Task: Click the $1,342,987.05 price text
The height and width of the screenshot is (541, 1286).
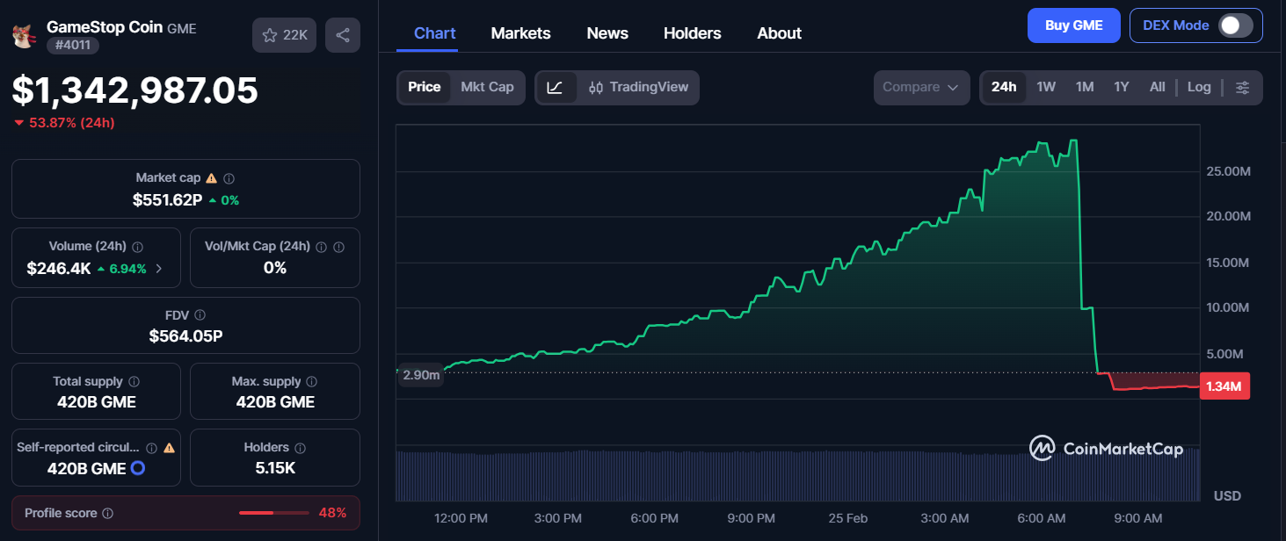Action: click(135, 90)
